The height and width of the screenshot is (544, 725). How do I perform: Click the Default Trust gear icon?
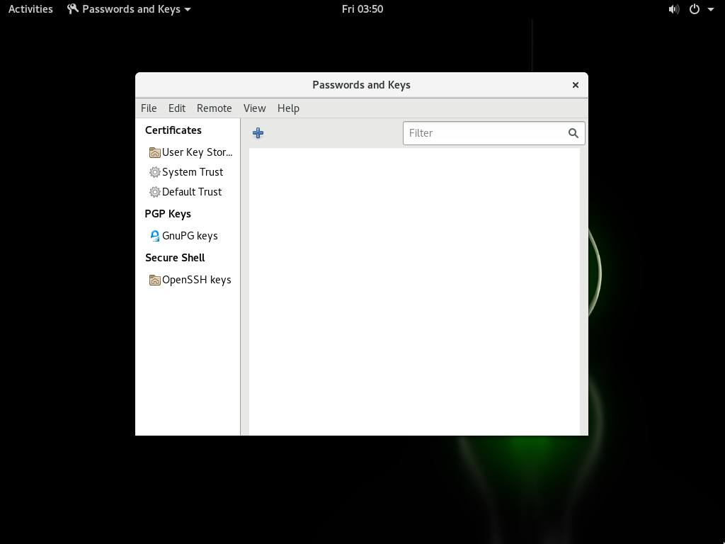coord(154,192)
